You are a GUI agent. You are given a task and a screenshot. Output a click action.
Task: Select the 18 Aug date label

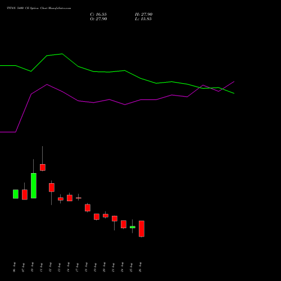86,267
